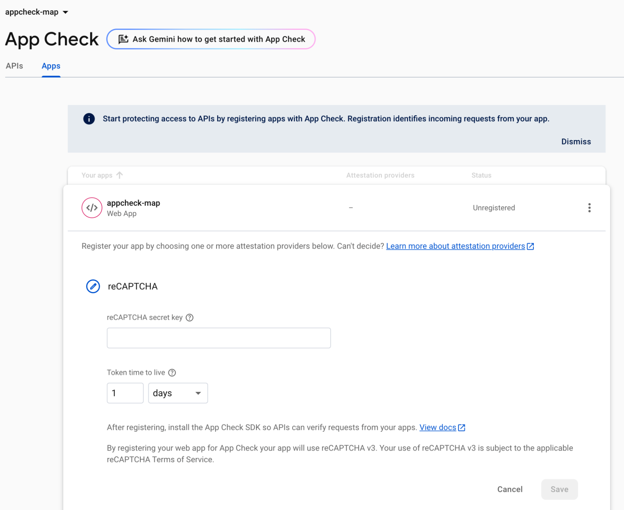Screen dimensions: 624x510
Task: Click external link icon after View docs
Action: (462, 427)
